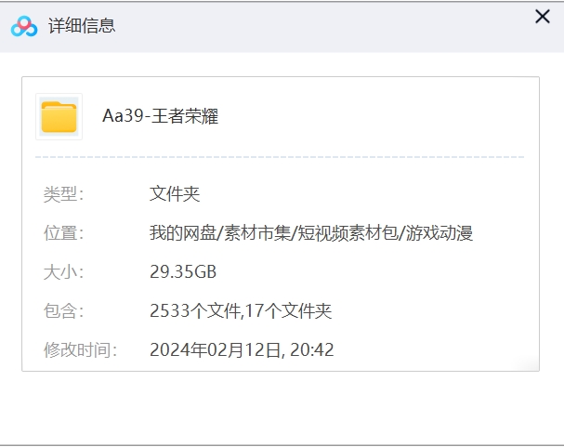The width and height of the screenshot is (564, 447).
Task: Click the 大小 label
Action: [63, 272]
